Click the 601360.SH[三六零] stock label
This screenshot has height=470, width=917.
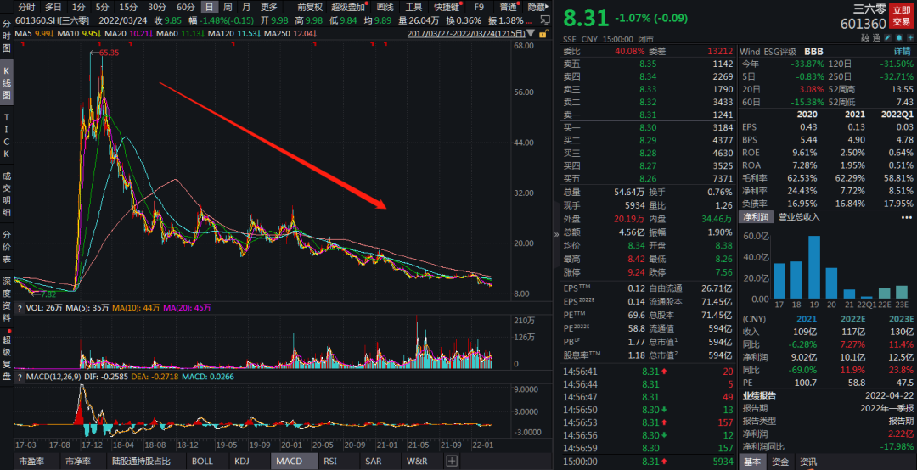pyautogui.click(x=53, y=20)
